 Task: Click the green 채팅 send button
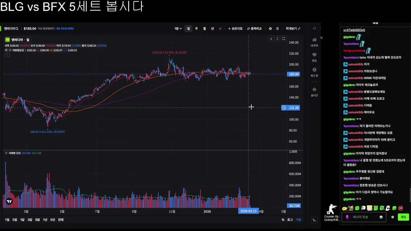tap(403, 217)
